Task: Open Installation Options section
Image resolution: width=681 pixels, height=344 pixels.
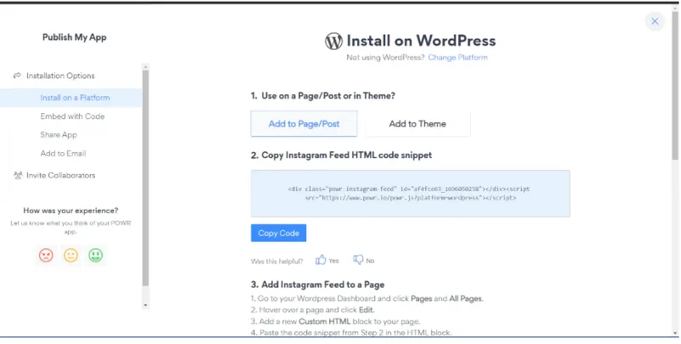Action: pos(60,76)
